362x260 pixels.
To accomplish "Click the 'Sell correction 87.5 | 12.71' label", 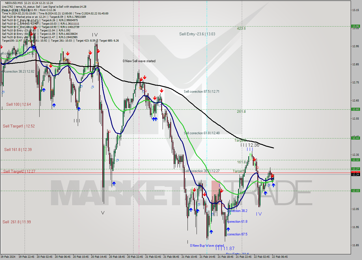I will [201, 92].
